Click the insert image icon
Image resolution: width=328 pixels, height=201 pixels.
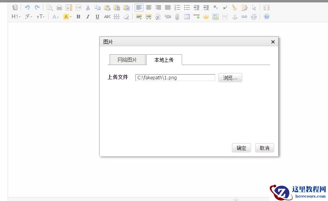click(139, 16)
